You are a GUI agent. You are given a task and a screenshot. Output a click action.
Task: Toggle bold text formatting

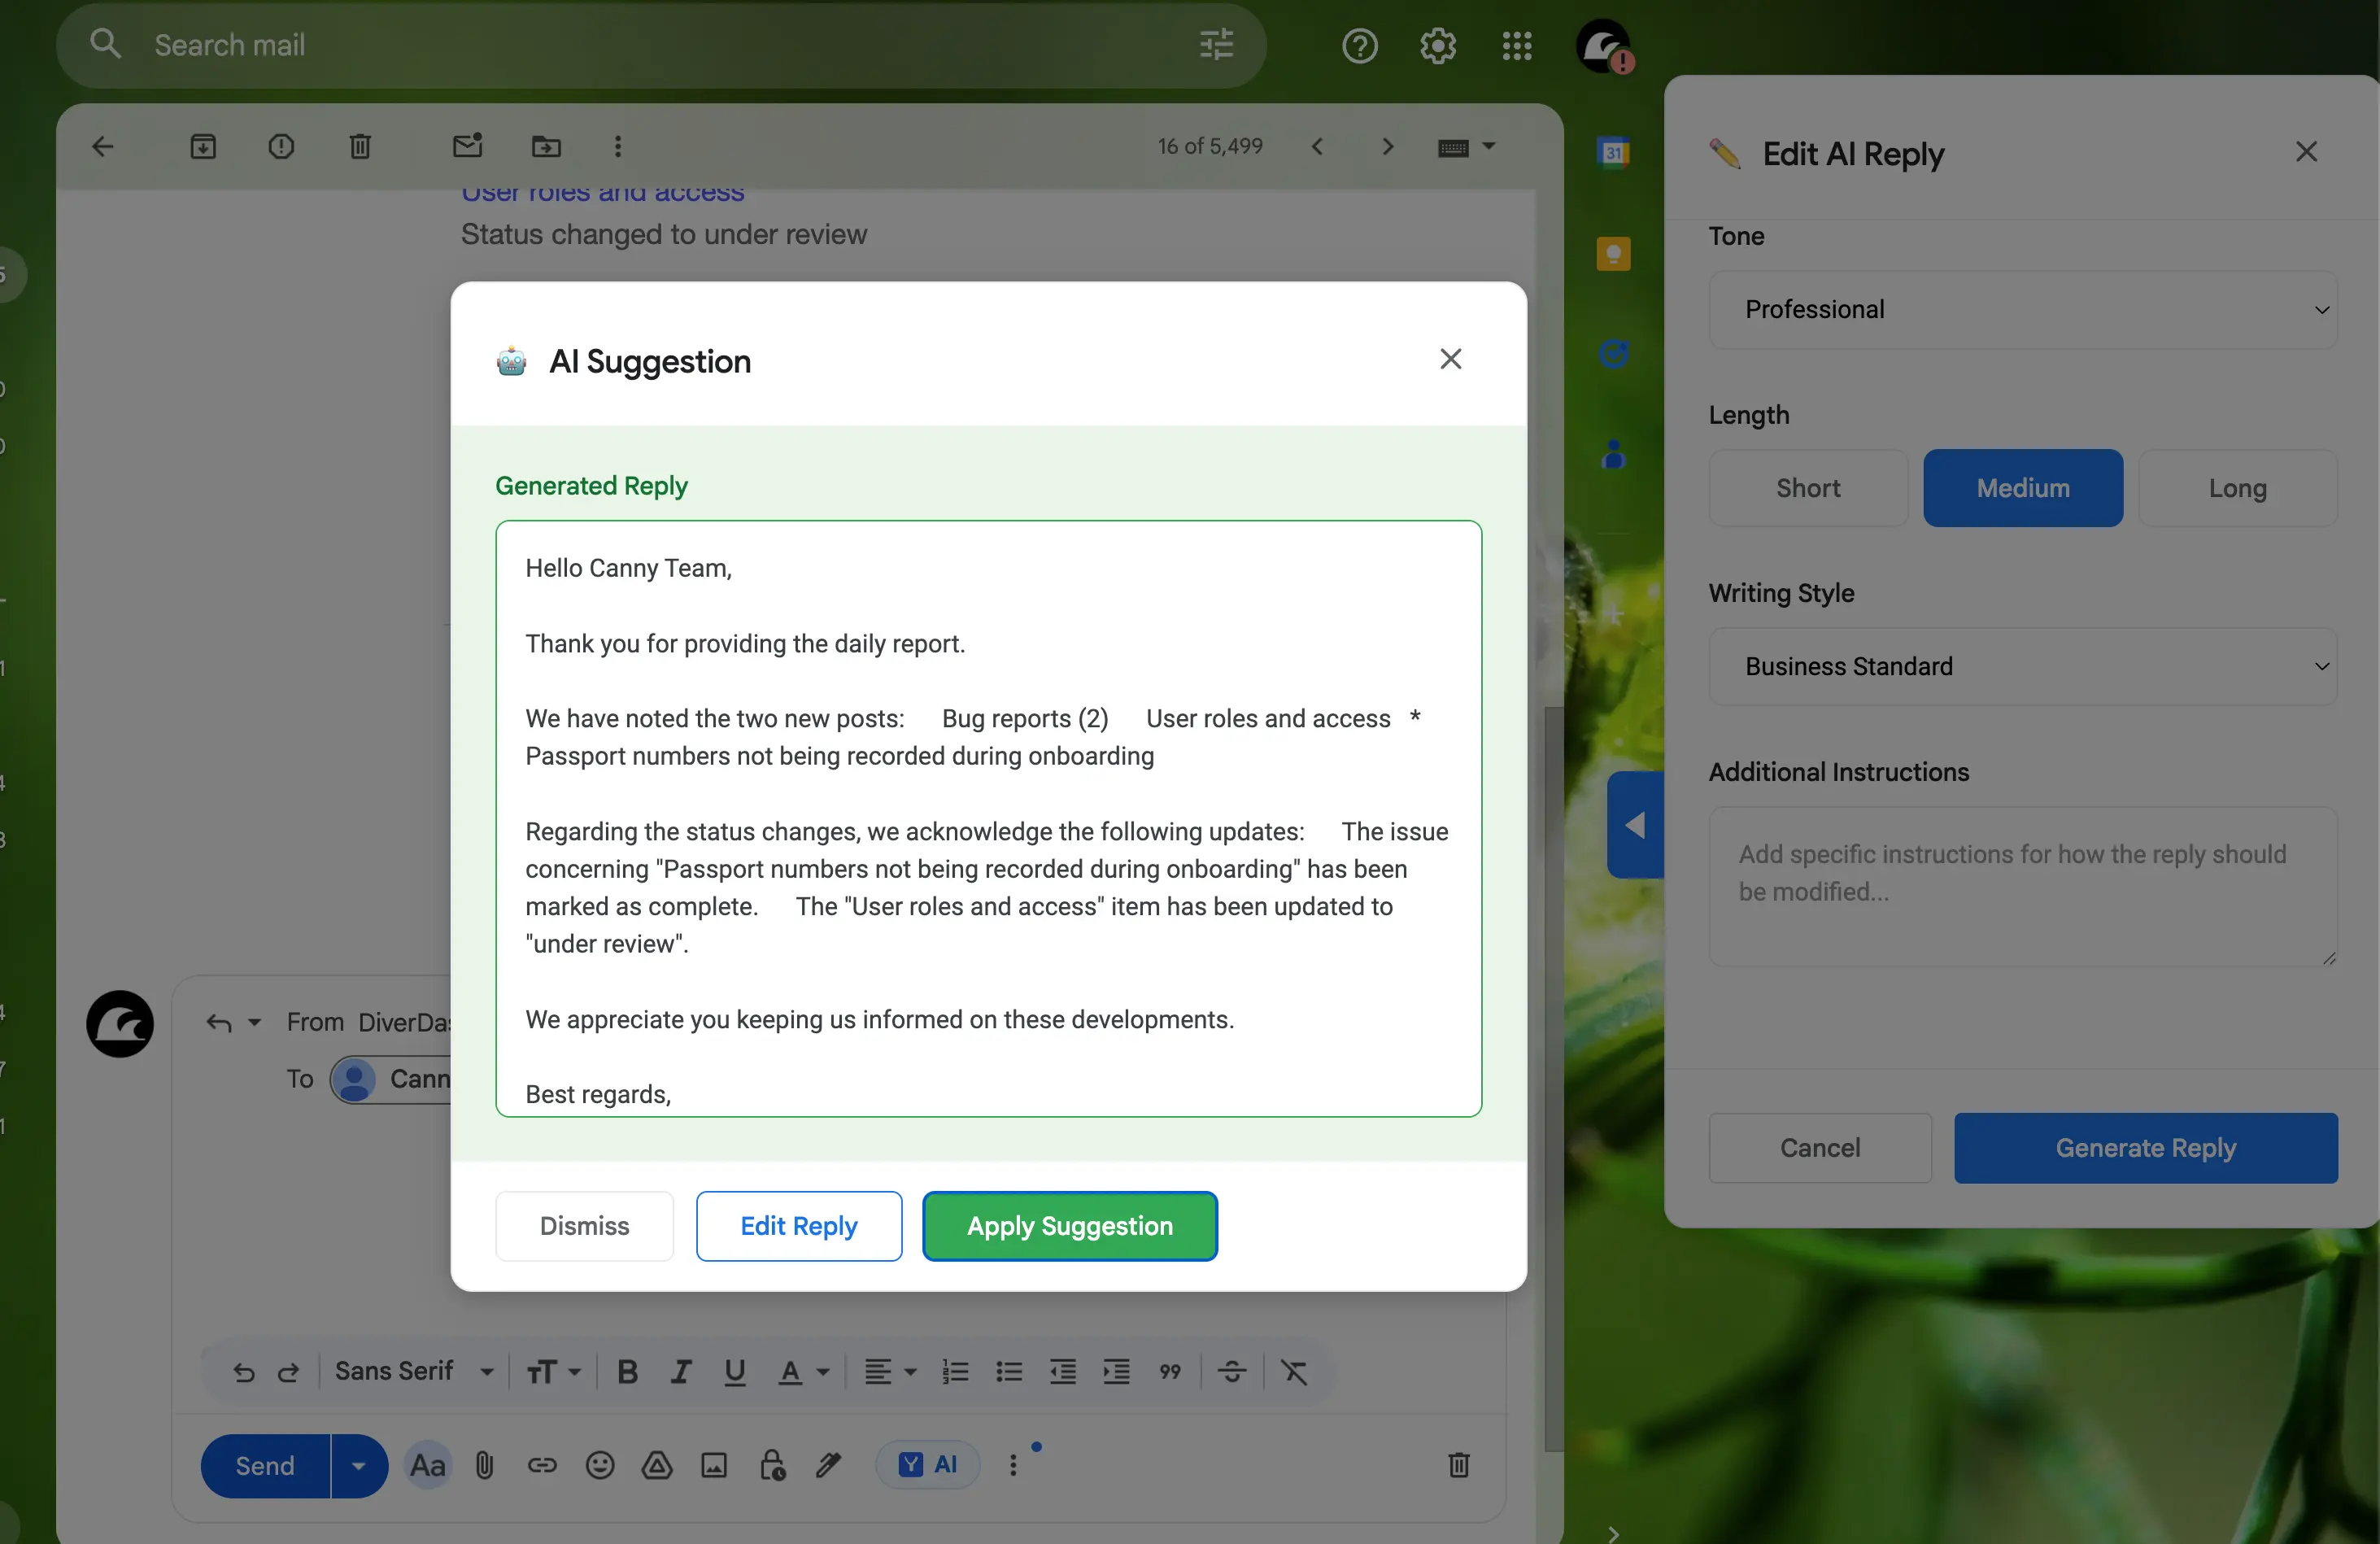[627, 1371]
